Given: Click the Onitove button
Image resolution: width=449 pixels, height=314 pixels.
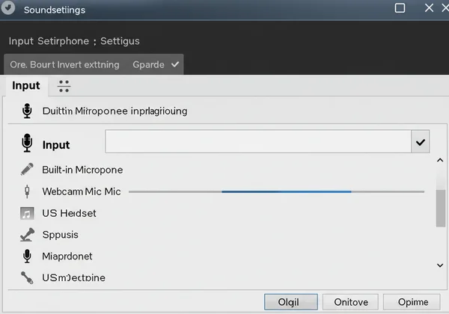Looking at the screenshot, I should (x=351, y=302).
